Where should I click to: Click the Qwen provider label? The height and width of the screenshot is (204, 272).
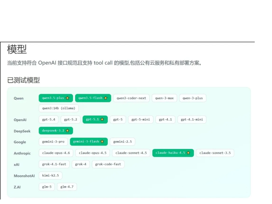pyautogui.click(x=19, y=98)
